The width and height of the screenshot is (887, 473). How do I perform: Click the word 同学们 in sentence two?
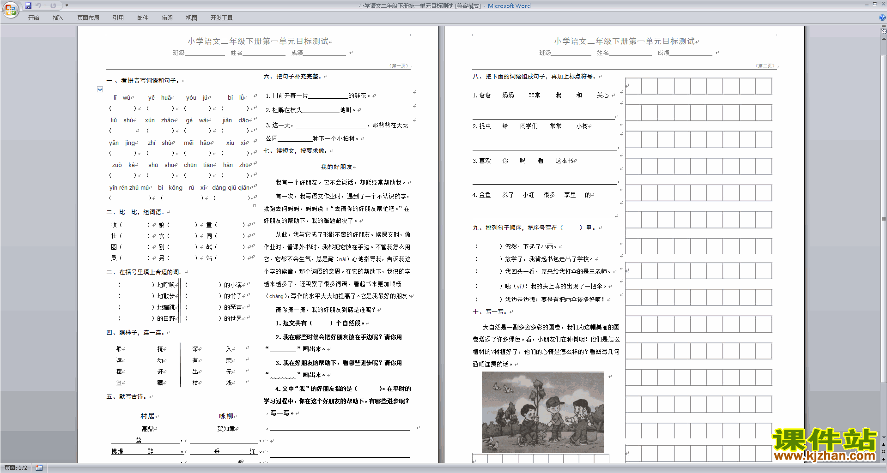click(529, 126)
